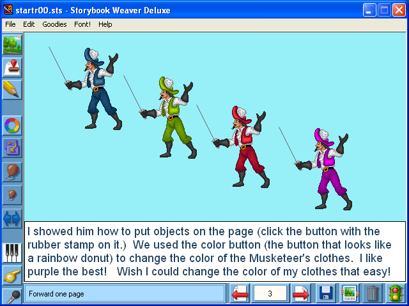409x306 pixels.
Task: Open the File menu
Action: point(10,24)
